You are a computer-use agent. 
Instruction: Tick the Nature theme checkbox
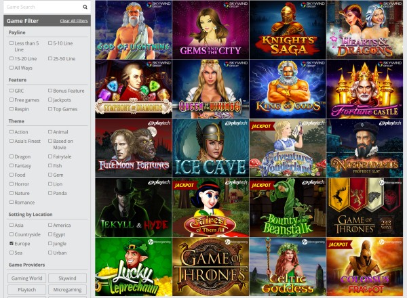coord(12,193)
